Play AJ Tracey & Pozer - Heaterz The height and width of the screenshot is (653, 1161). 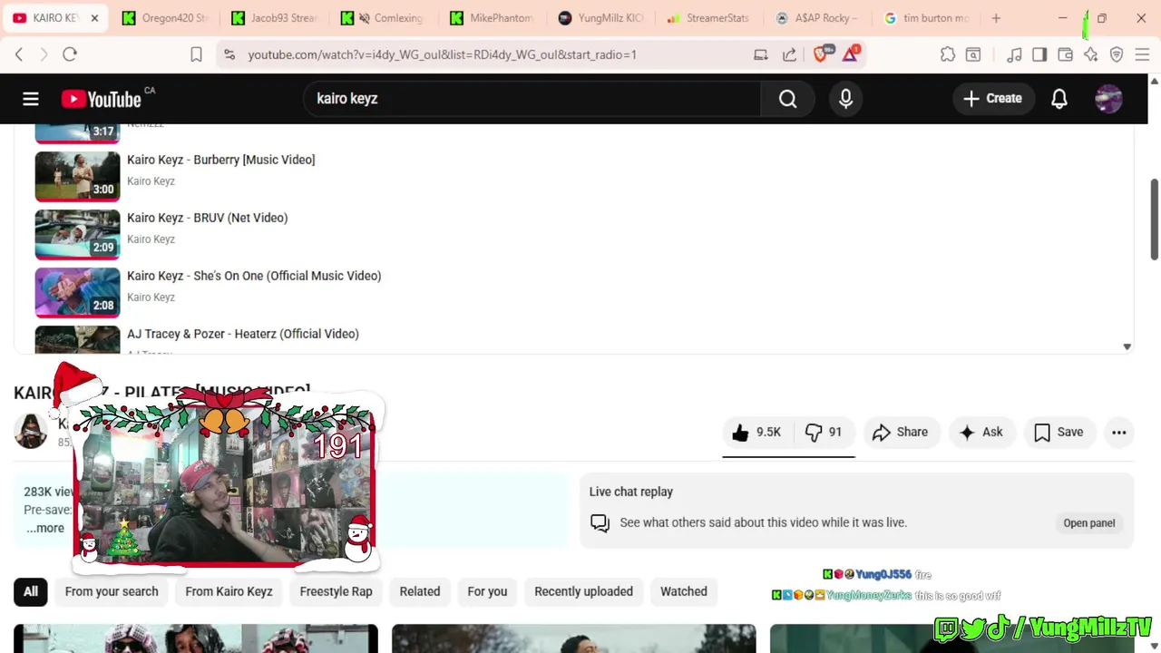tap(243, 334)
